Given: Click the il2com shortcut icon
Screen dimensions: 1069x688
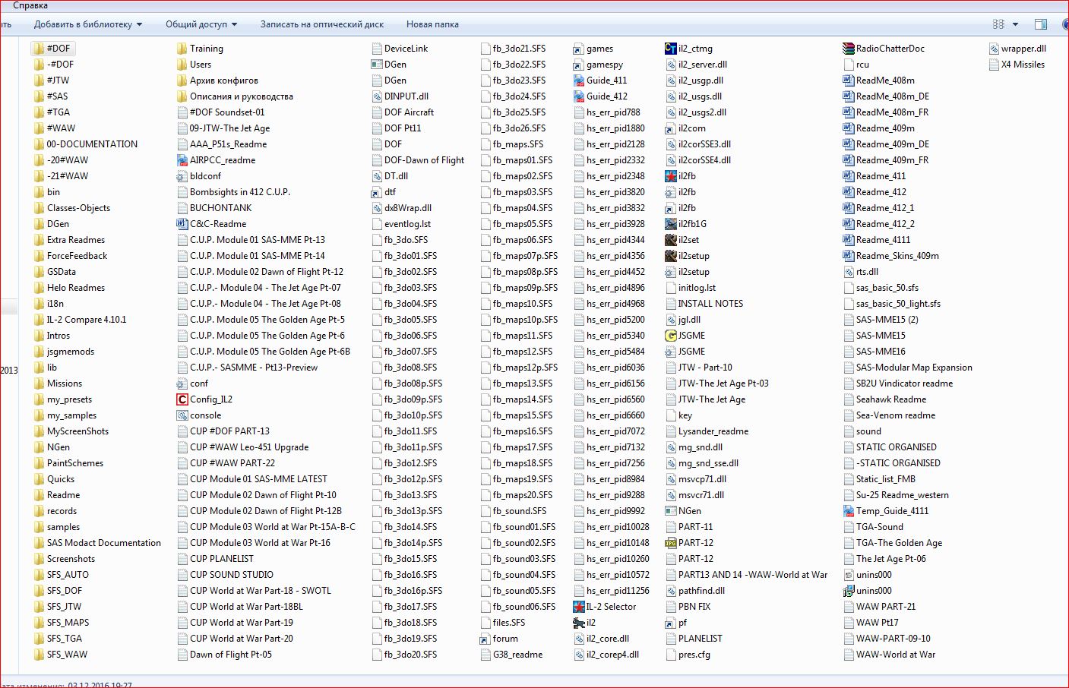Looking at the screenshot, I should [x=670, y=128].
